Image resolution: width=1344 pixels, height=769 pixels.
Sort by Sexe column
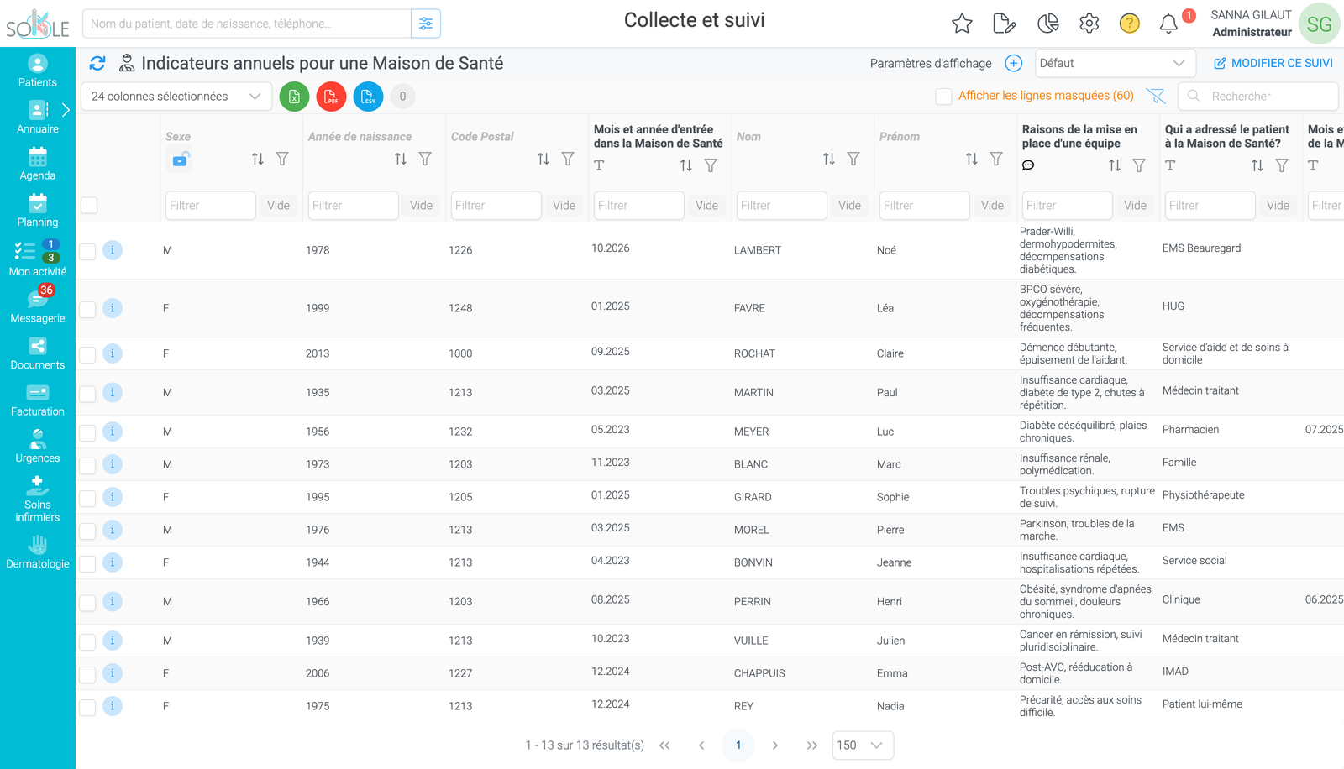tap(258, 159)
